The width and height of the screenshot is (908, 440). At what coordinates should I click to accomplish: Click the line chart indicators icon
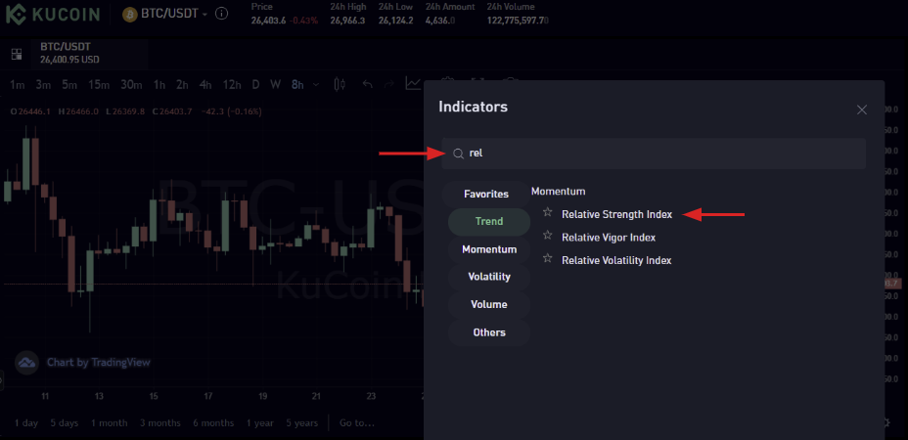click(414, 84)
